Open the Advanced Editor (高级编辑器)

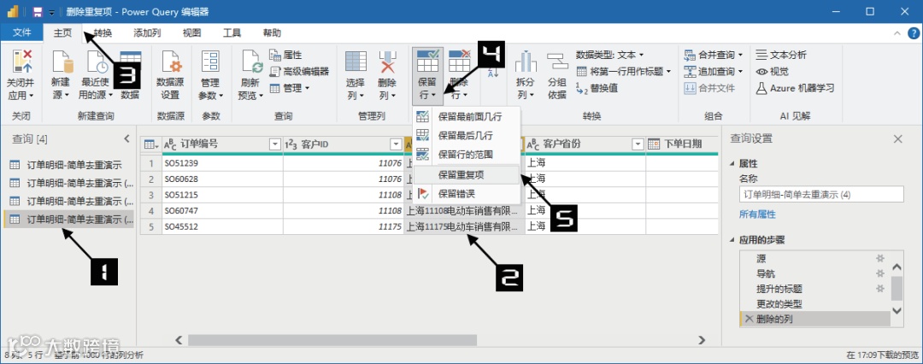tap(299, 72)
